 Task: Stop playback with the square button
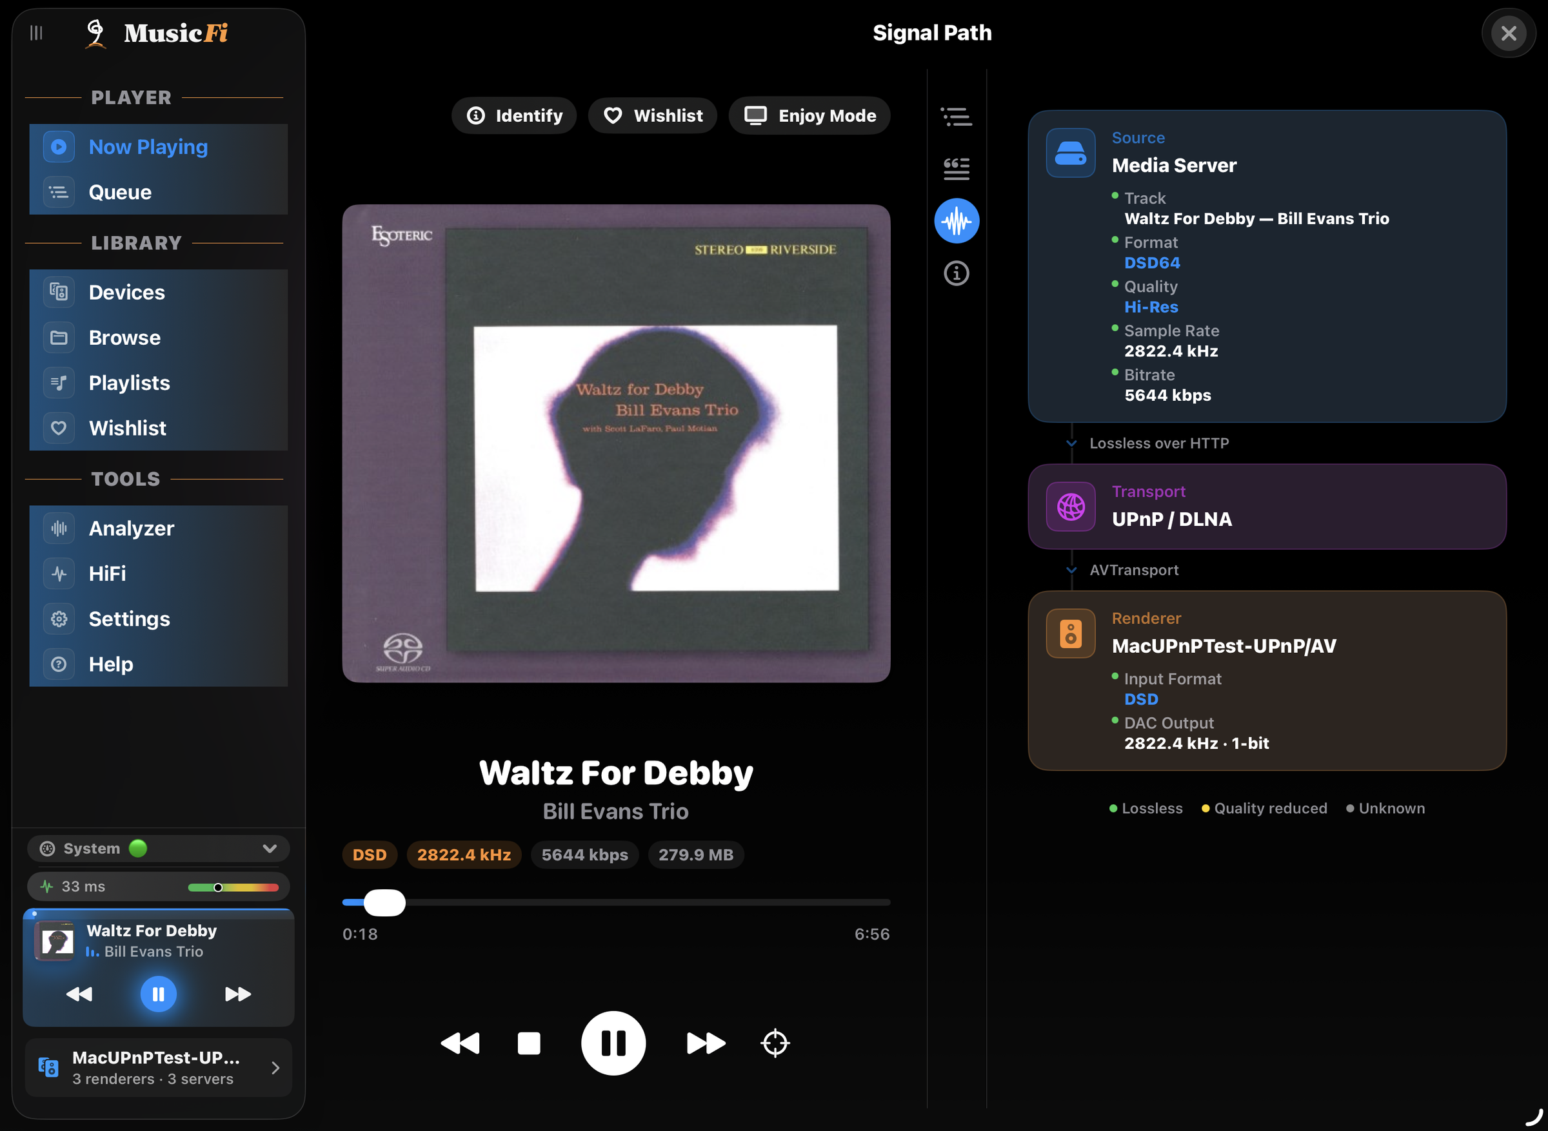point(529,1043)
